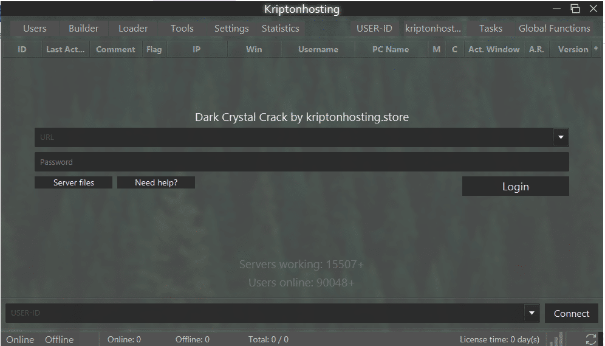This screenshot has width=605, height=346.
Task: Click the Kriptonhosting window title
Action: pos(302,9)
